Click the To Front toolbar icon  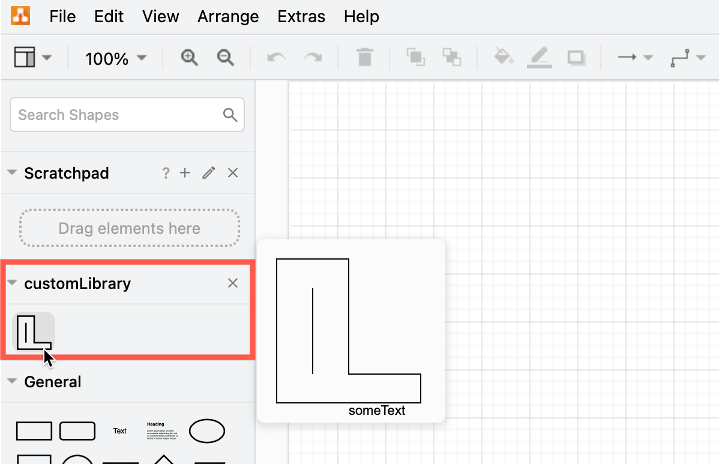point(417,58)
